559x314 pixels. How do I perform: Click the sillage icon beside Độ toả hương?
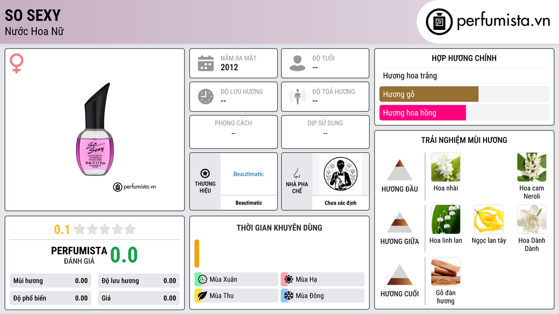[298, 96]
